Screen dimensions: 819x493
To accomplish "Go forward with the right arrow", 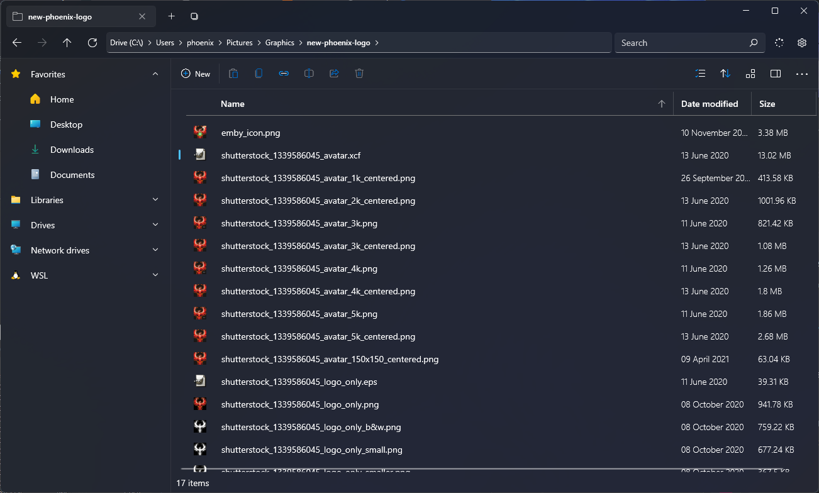I will (x=42, y=43).
